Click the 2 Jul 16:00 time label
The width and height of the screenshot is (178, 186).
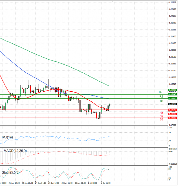coord(106,183)
